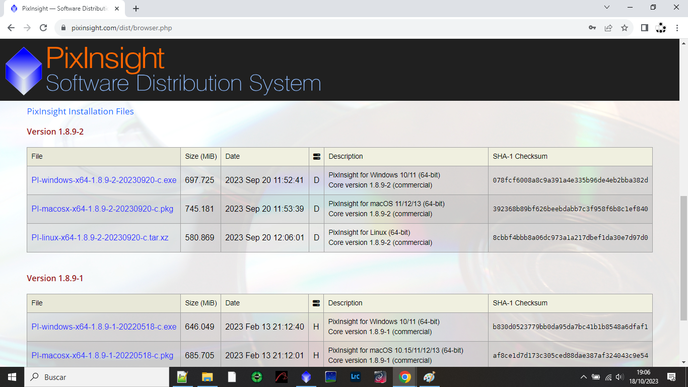Open the battery status tray icon
688x387 pixels.
[596, 377]
